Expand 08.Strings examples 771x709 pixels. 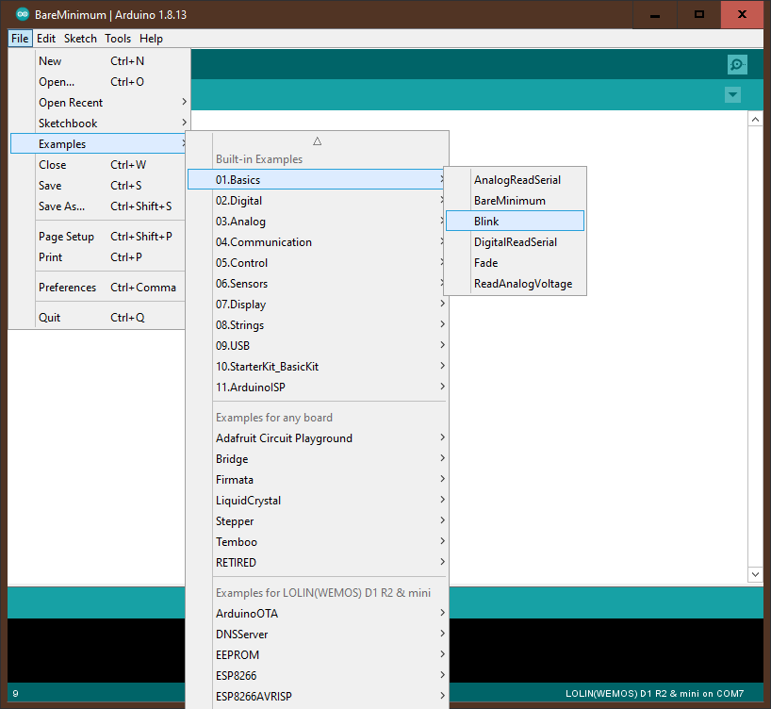(317, 325)
